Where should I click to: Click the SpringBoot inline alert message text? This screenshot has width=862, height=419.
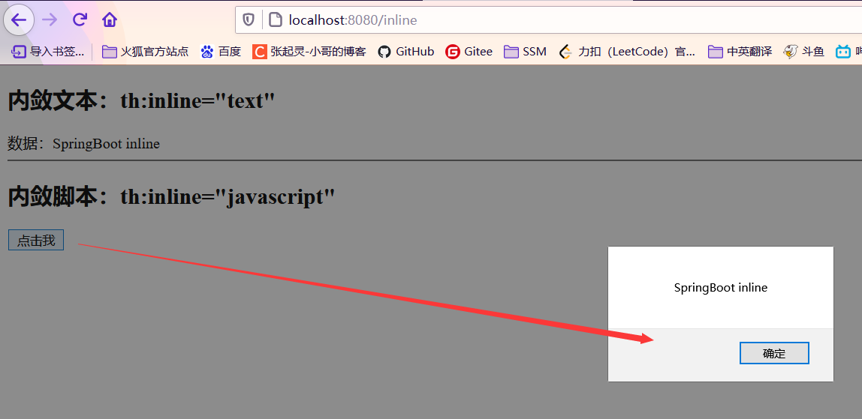720,287
